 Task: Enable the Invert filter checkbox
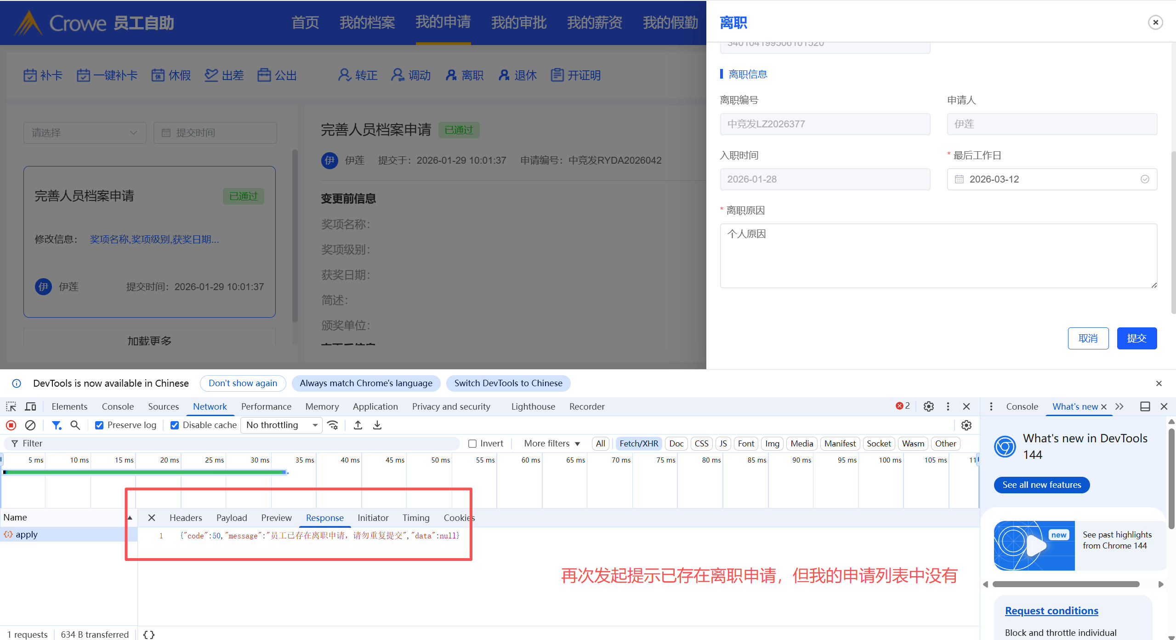pyautogui.click(x=472, y=444)
